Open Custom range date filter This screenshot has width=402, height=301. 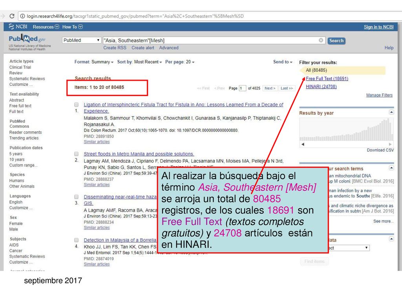tap(23, 165)
